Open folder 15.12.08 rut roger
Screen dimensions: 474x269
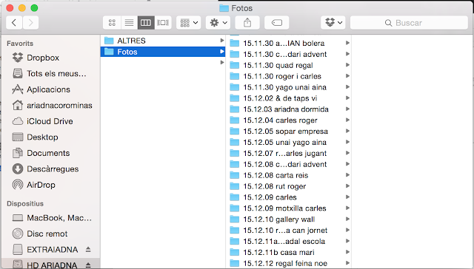288,186
